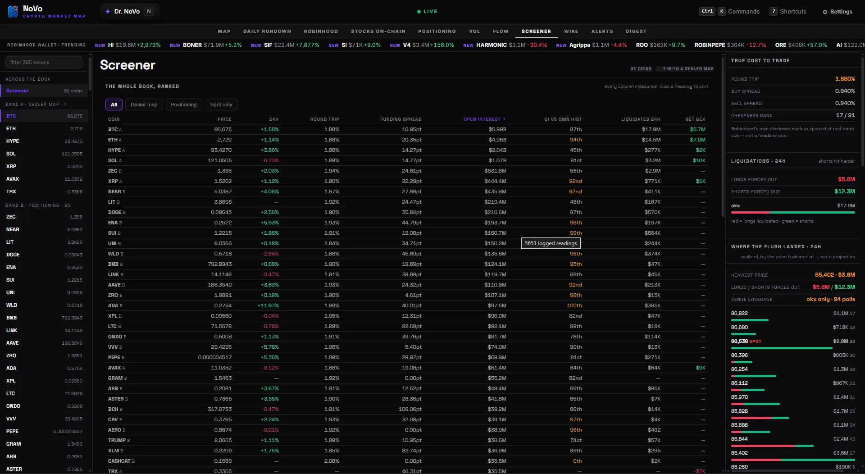Sort by the NET GEX column heading
865x474 pixels.
(695, 119)
